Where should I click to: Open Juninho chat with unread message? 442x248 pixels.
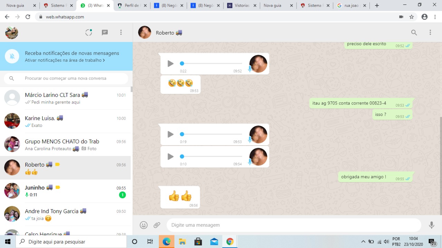point(66,191)
